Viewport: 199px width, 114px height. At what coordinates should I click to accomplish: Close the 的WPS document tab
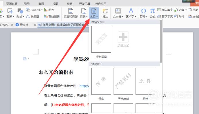pyautogui.click(x=12, y=25)
